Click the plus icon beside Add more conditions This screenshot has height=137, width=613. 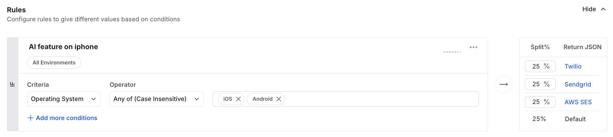point(31,118)
